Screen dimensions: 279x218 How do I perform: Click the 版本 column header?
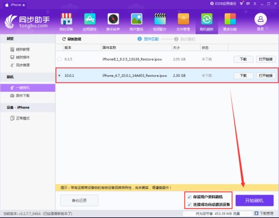tap(68, 48)
